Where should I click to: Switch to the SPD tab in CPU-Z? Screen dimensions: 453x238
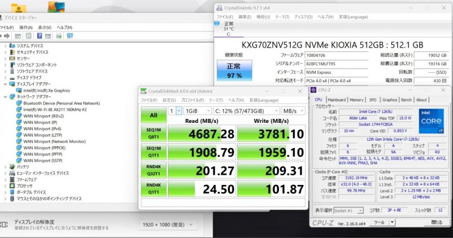pos(373,100)
